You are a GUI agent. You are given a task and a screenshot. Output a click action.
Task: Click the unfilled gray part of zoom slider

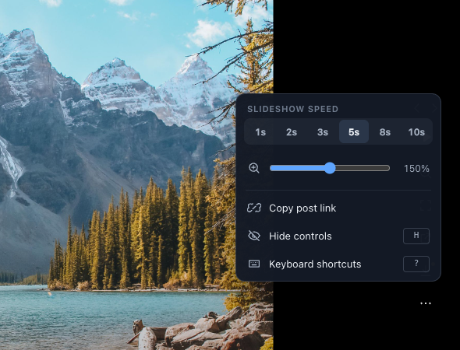(x=363, y=168)
